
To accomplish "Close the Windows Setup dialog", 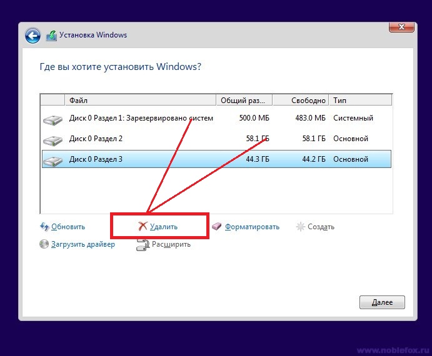I will (401, 27).
